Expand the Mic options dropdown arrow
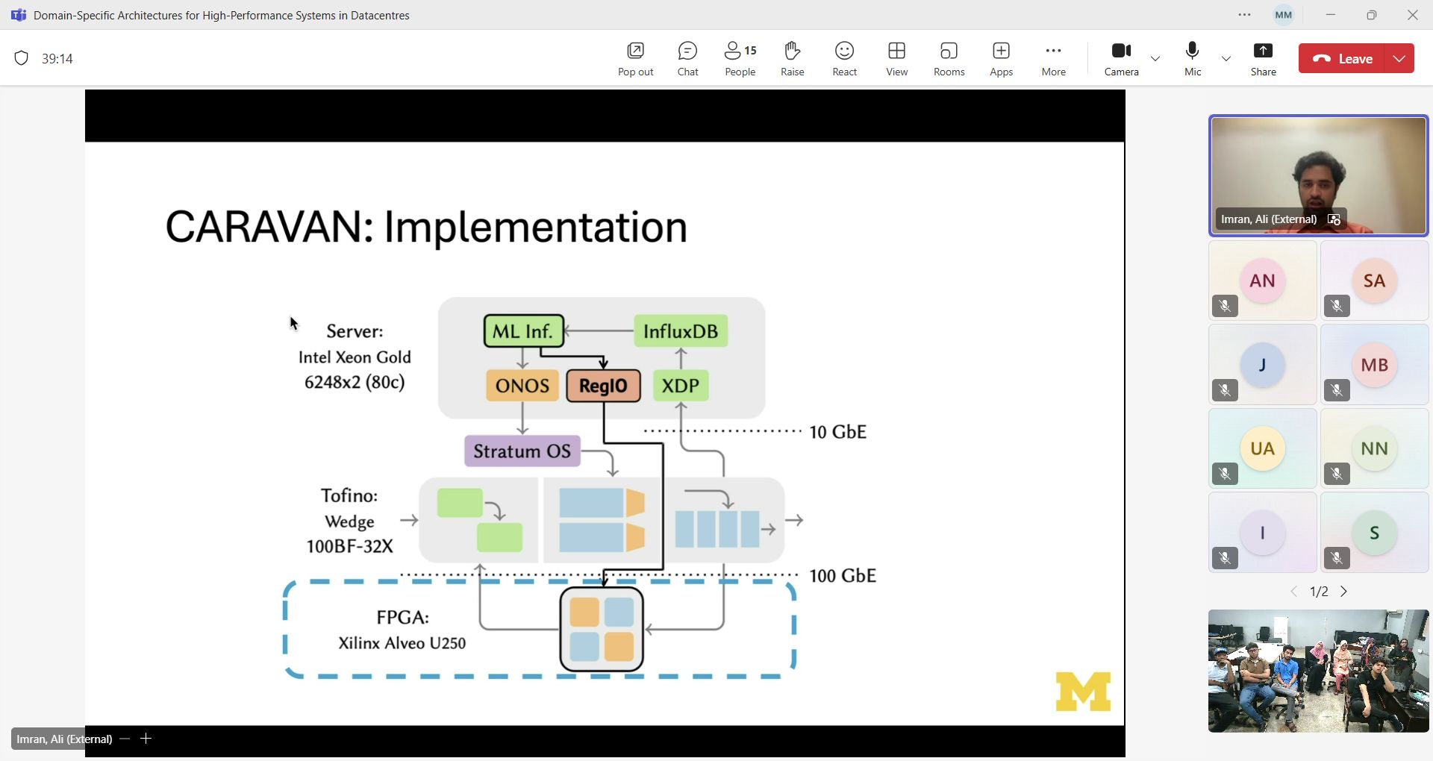The width and height of the screenshot is (1433, 761). tap(1226, 58)
